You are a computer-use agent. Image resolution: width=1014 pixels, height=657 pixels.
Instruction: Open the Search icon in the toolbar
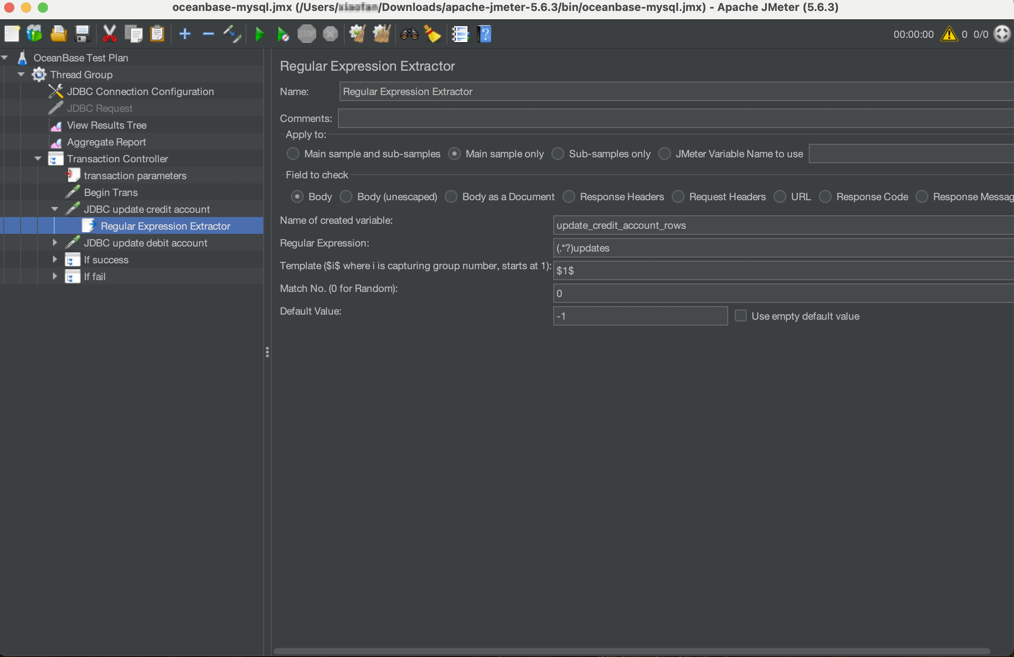(408, 34)
